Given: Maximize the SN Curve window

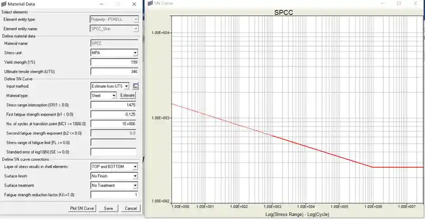Looking at the screenshot, I should point(399,3).
